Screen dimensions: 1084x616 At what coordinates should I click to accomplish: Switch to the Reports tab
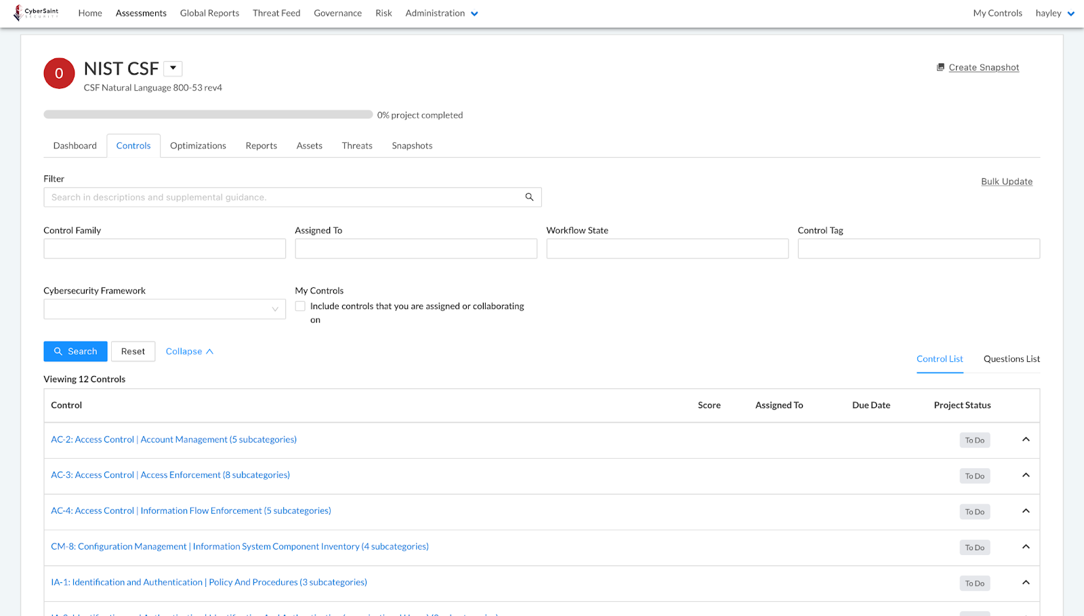click(x=262, y=146)
